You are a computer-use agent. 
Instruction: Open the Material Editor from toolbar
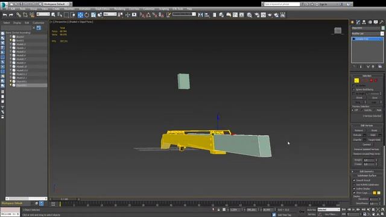point(249,15)
